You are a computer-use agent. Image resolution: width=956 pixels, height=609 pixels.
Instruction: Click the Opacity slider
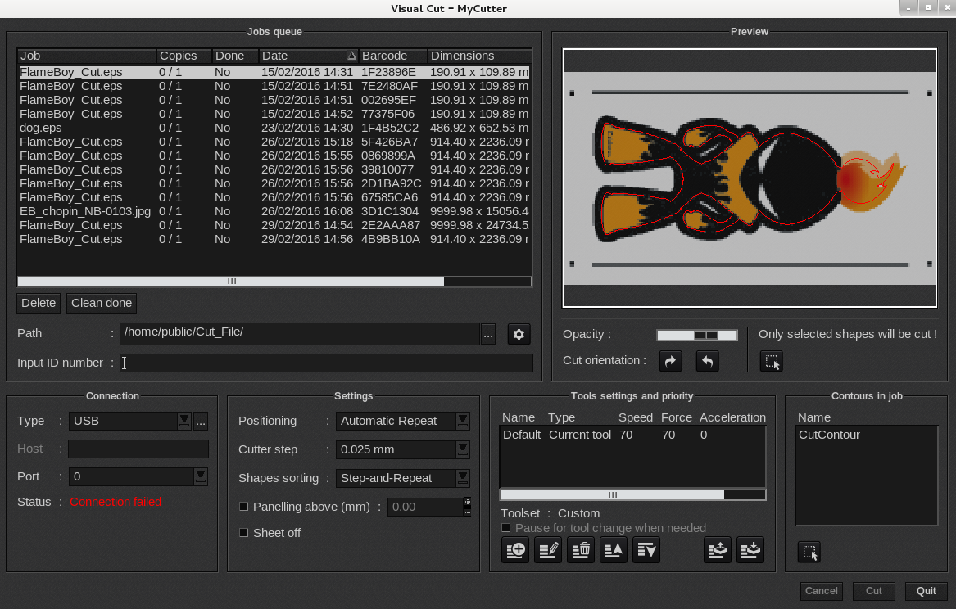(x=697, y=335)
